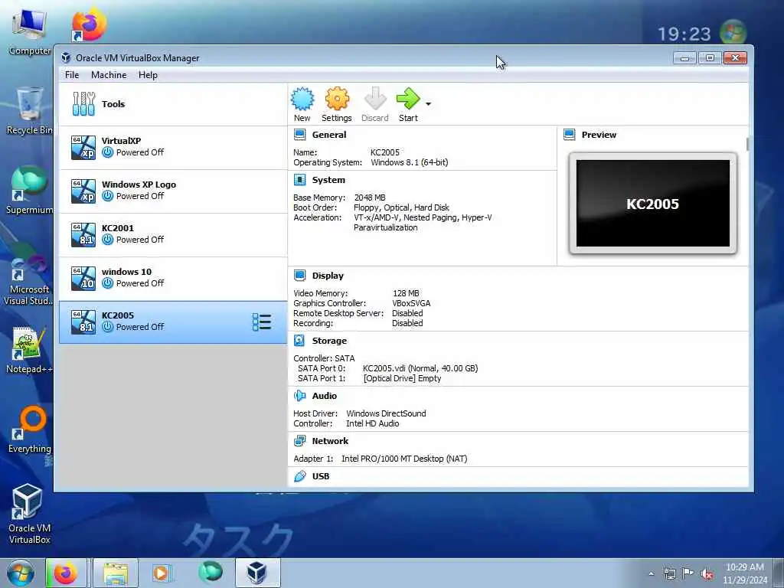Click the General section icon
Viewport: 784px width, 588px height.
pyautogui.click(x=299, y=135)
